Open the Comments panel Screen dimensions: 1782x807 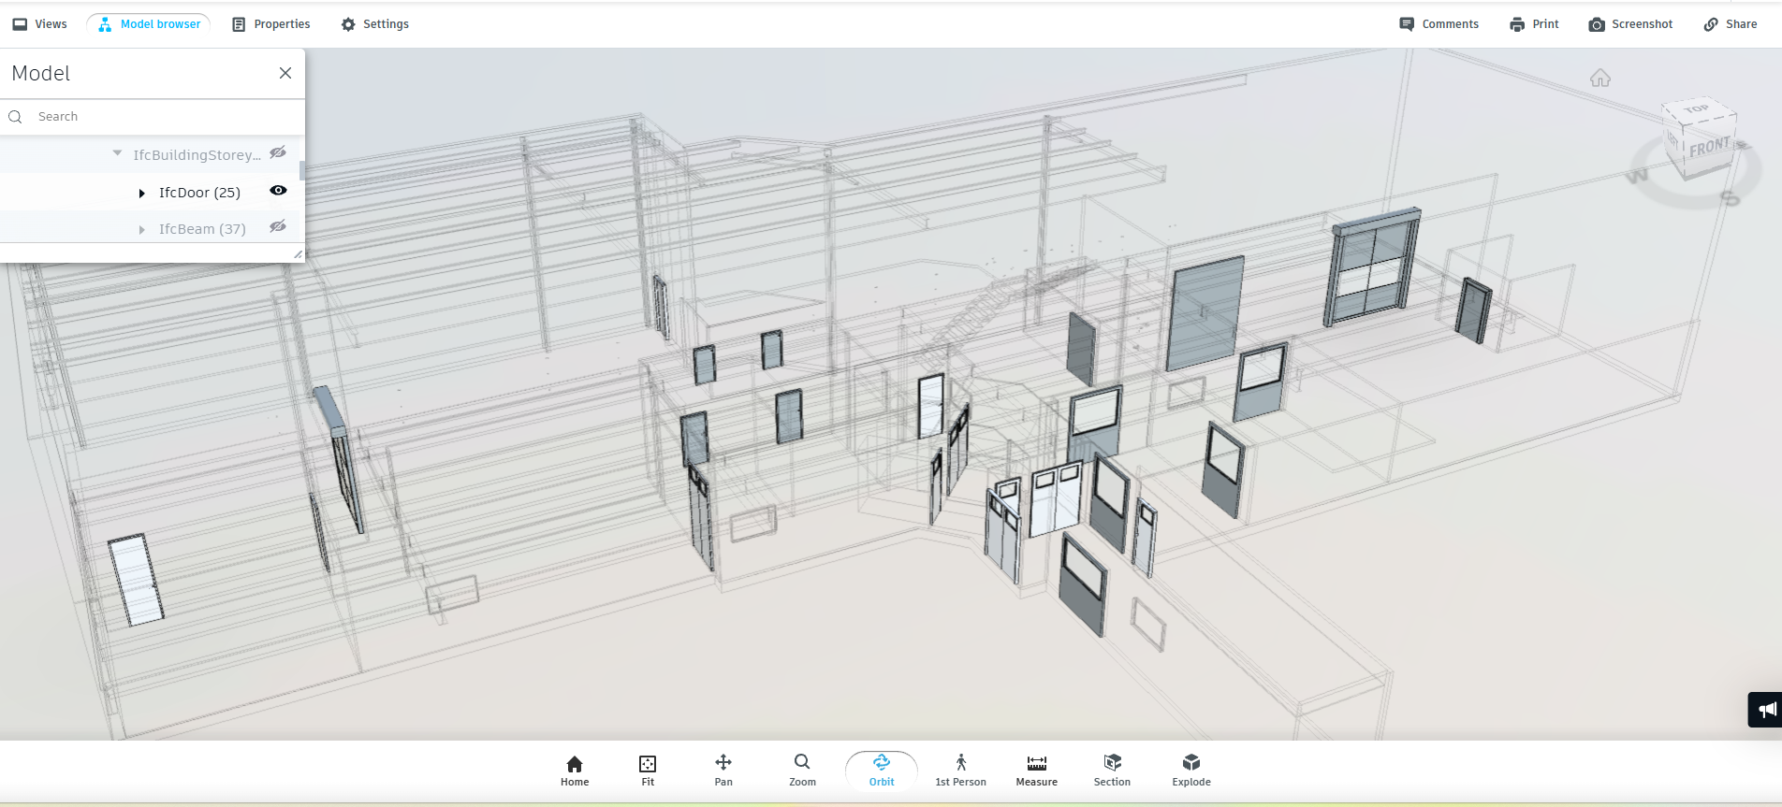1439,24
